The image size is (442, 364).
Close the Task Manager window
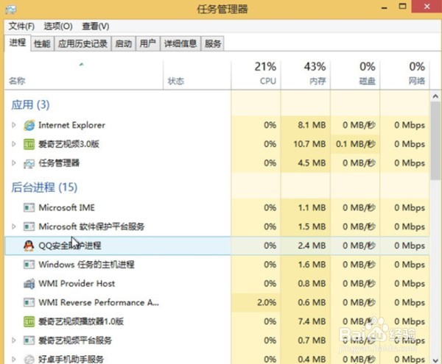pos(427,7)
